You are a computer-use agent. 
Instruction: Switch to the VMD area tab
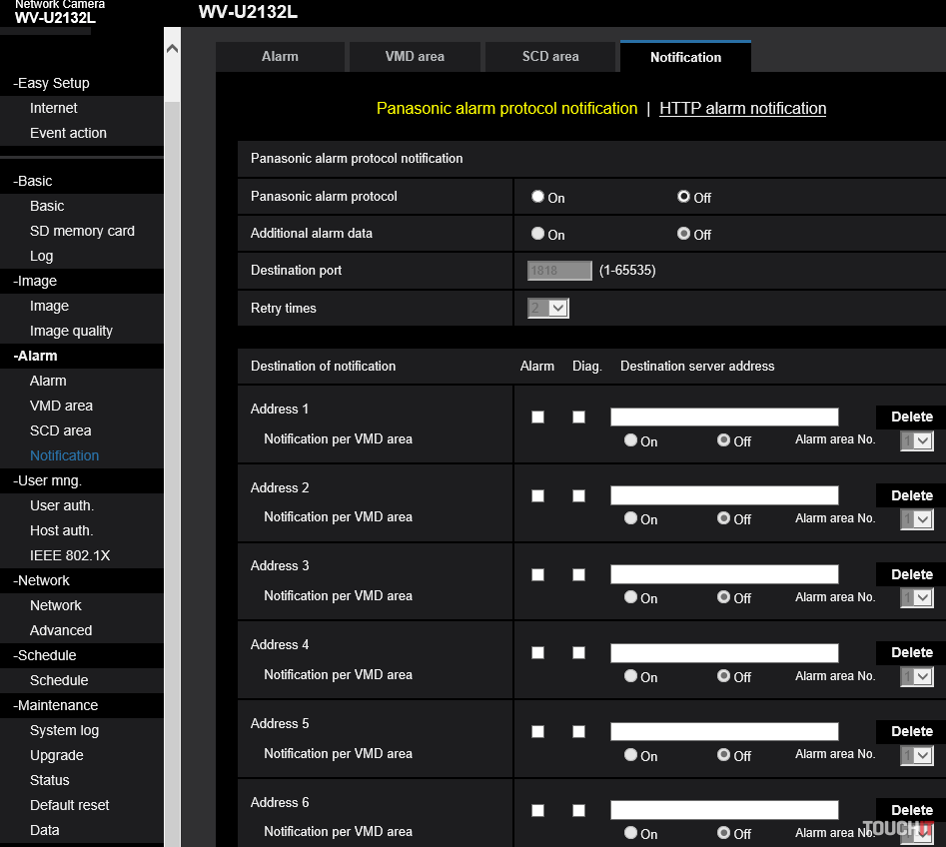(x=414, y=57)
